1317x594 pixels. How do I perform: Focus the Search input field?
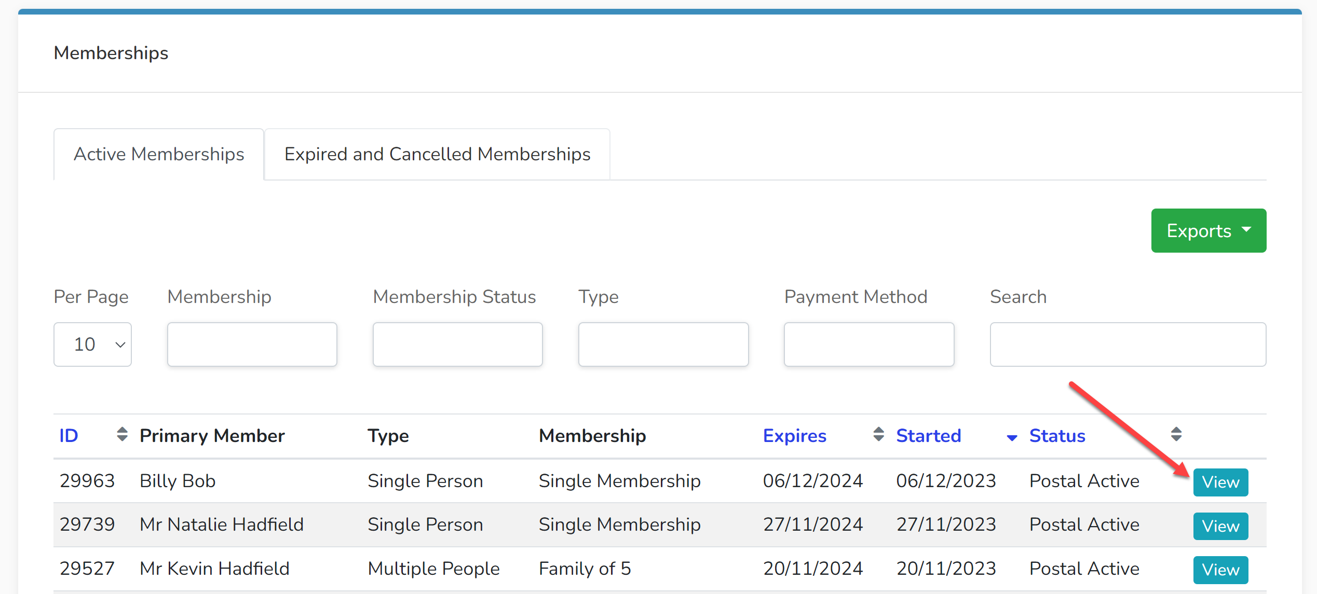click(x=1128, y=344)
